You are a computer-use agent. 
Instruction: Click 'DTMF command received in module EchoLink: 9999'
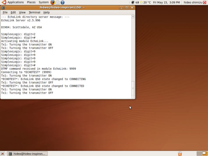click(39, 69)
